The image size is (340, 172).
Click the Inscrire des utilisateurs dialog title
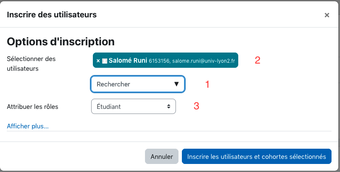coord(52,15)
